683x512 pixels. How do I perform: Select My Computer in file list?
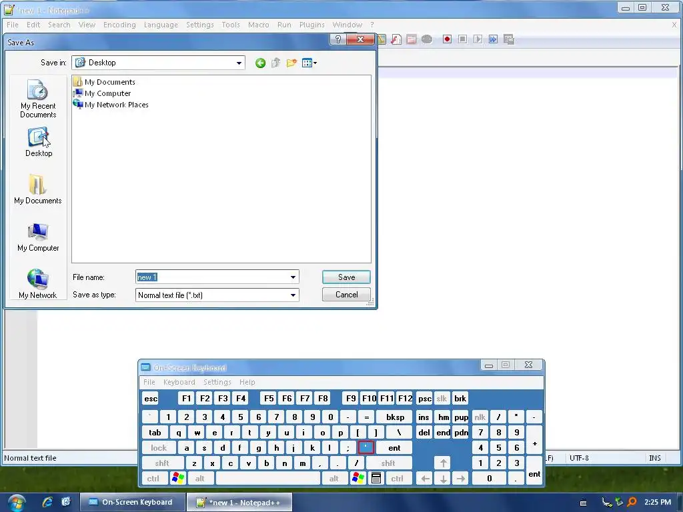pyautogui.click(x=102, y=93)
